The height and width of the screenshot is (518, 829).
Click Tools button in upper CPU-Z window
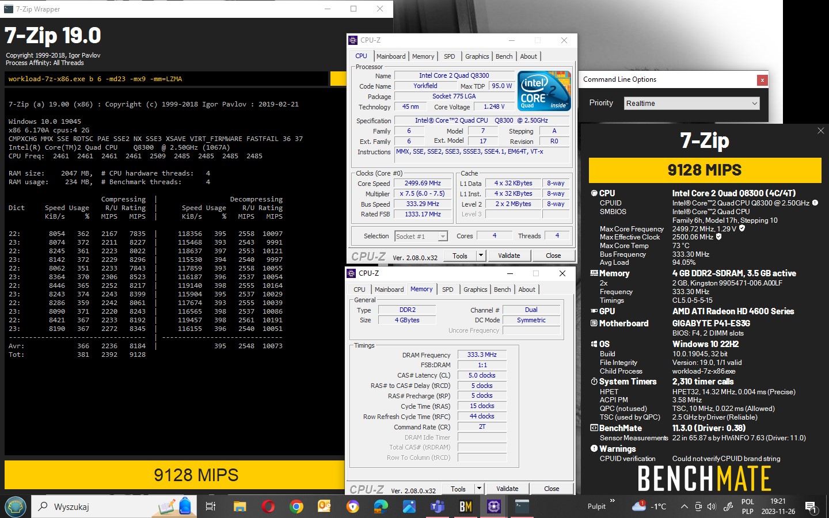click(x=460, y=256)
